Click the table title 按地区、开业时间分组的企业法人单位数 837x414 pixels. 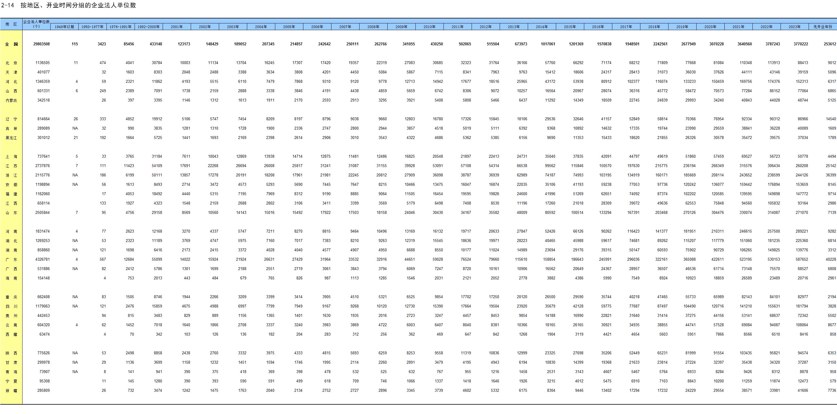pyautogui.click(x=78, y=5)
